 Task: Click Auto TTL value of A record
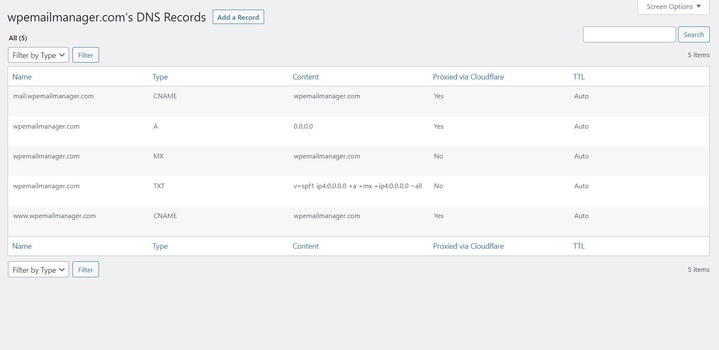pyautogui.click(x=581, y=126)
